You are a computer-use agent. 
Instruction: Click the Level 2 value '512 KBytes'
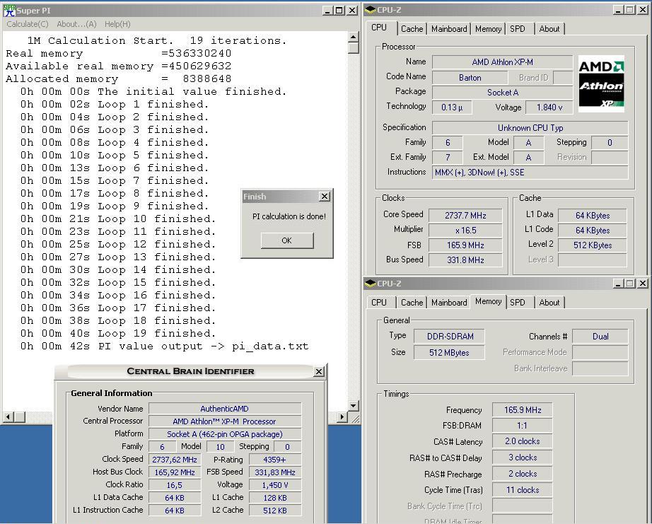pos(593,245)
